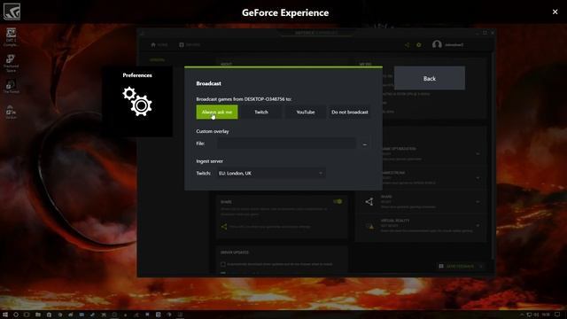
Task: Open File Explorer from the taskbar
Action: (x=37, y=315)
